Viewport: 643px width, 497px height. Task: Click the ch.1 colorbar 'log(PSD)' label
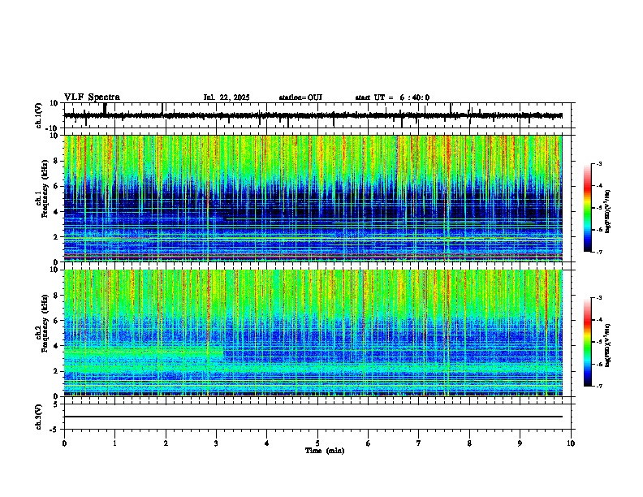click(x=607, y=211)
